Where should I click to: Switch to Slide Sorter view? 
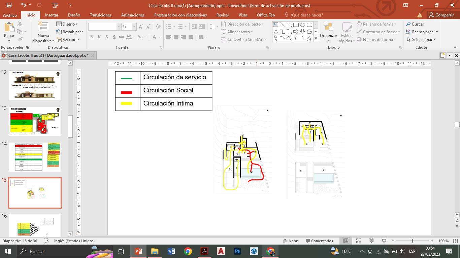point(359,241)
